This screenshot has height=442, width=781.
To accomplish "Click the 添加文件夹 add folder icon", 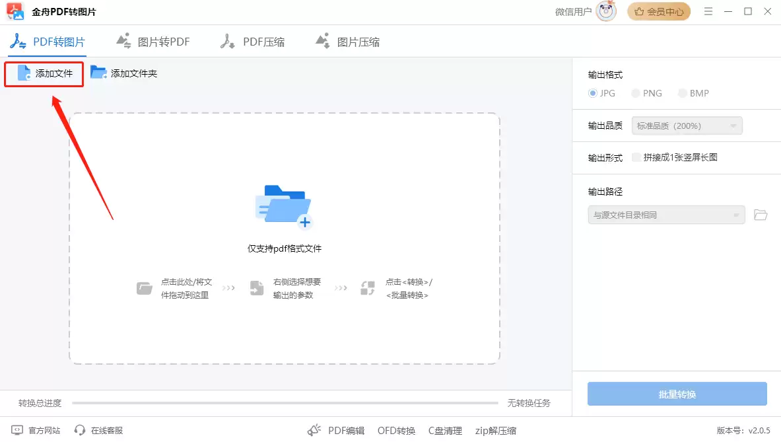I will pyautogui.click(x=99, y=73).
